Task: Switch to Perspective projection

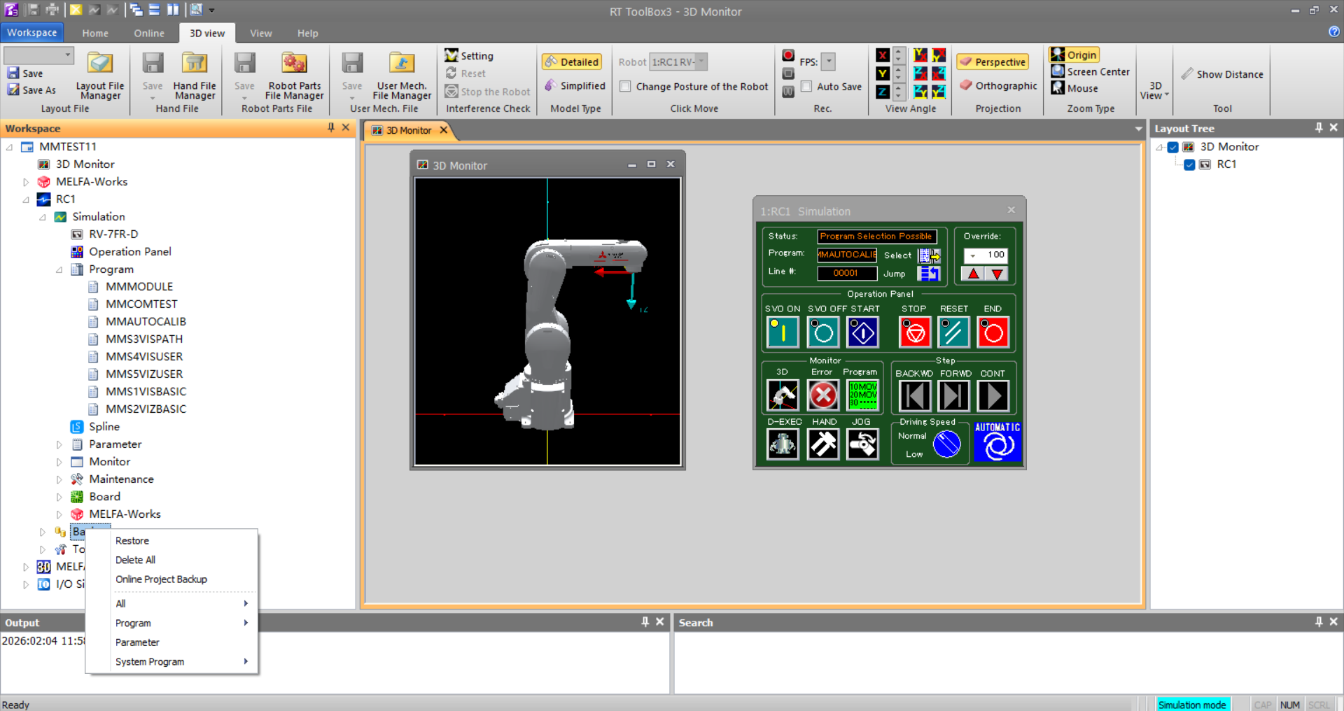Action: point(993,62)
